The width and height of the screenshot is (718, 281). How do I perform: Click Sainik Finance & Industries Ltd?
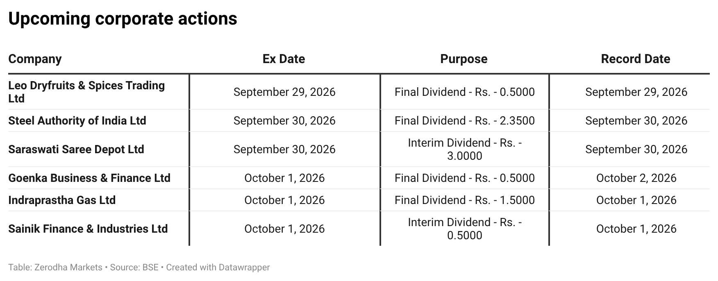(x=88, y=229)
